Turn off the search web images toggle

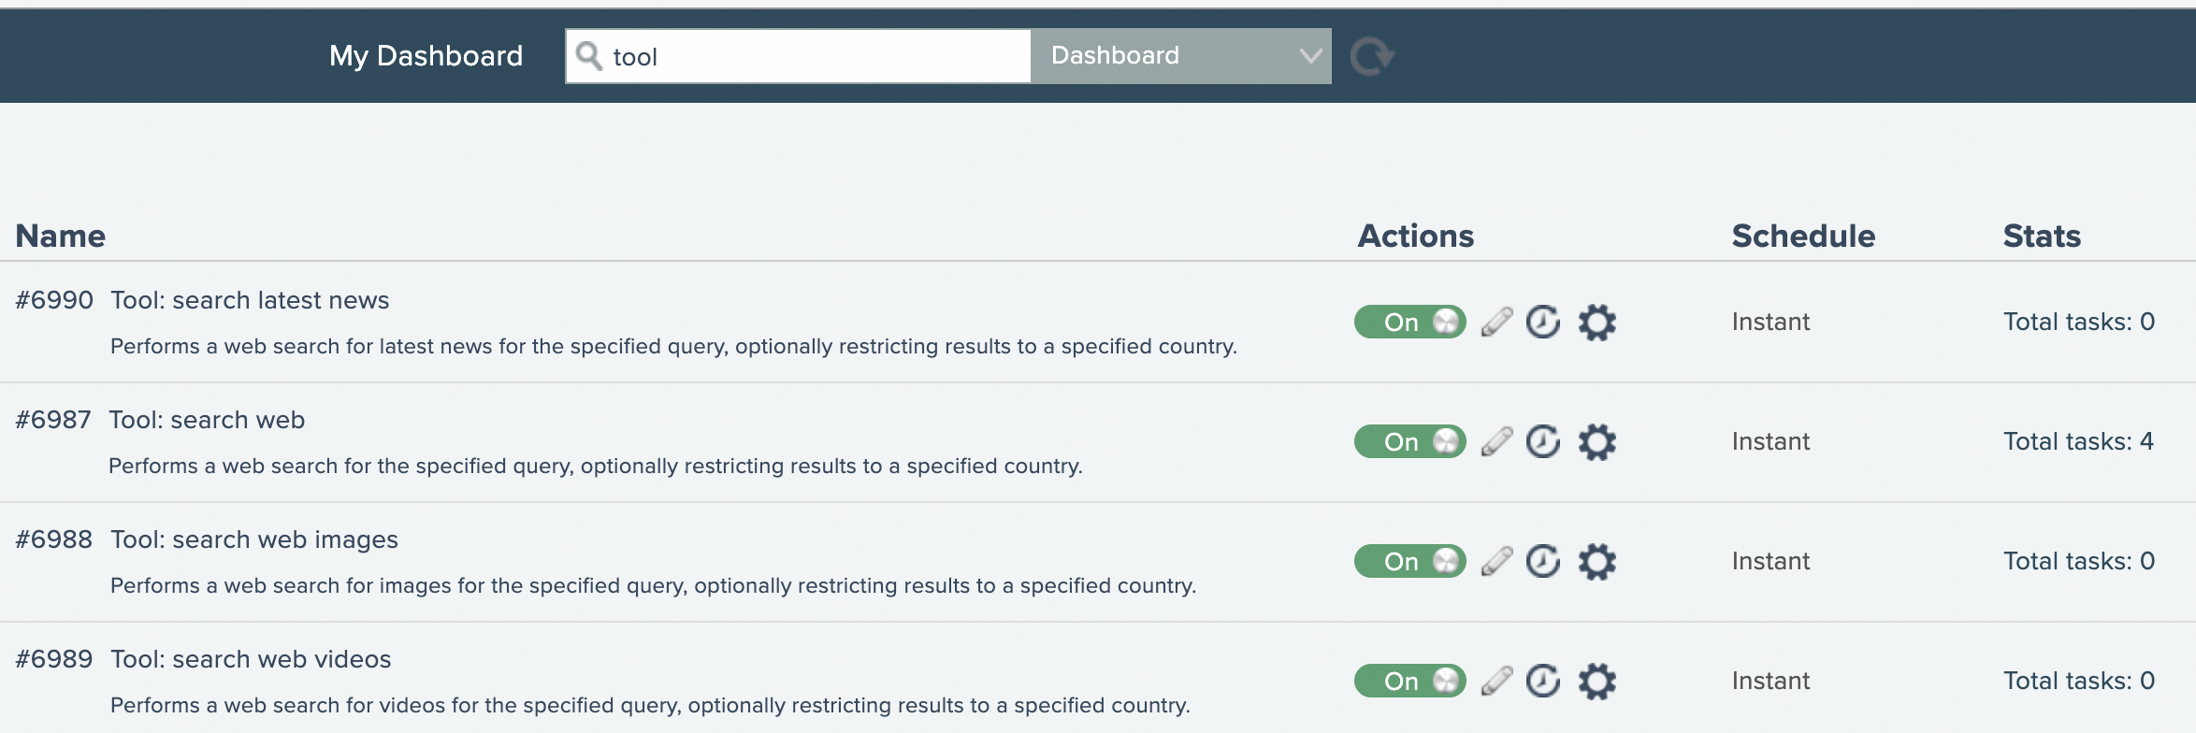click(x=1409, y=561)
